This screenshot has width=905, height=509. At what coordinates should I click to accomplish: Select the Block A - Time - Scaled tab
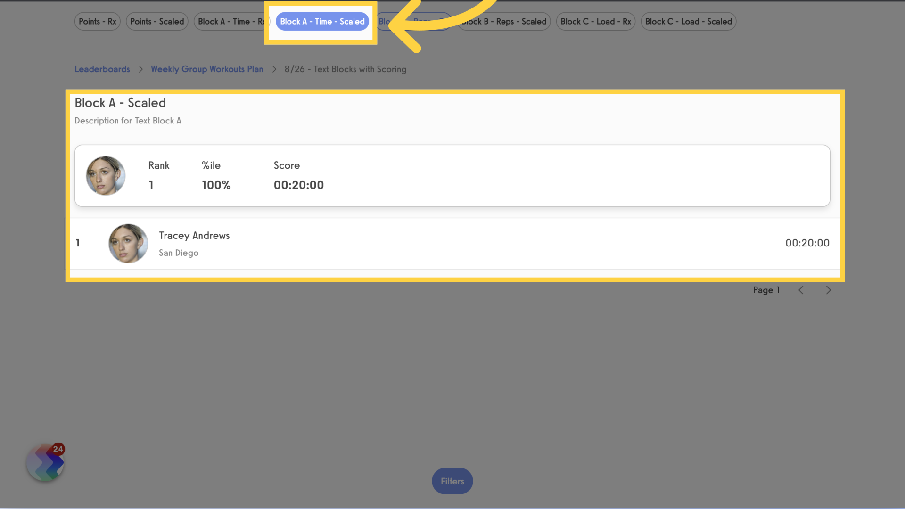coord(322,21)
